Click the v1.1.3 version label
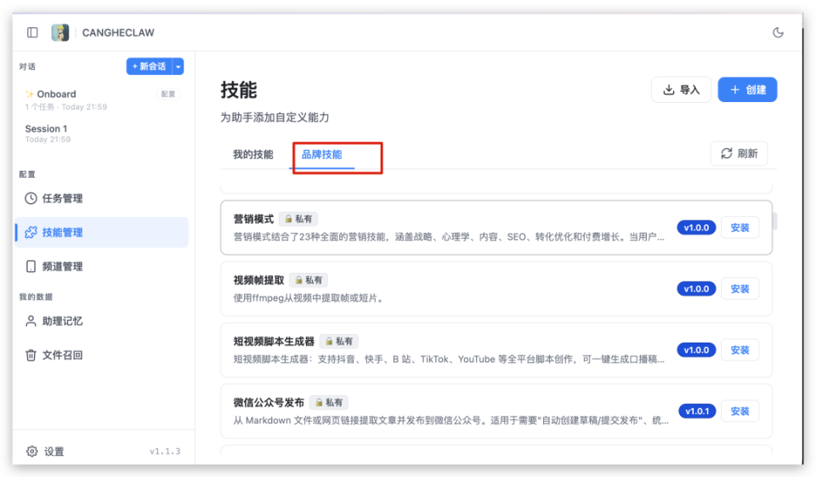Viewport: 816px width, 477px height. [x=165, y=451]
